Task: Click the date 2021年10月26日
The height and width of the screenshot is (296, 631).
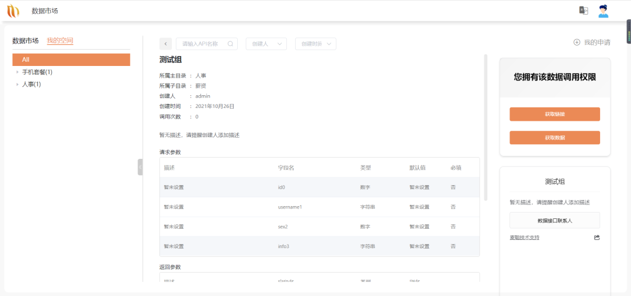Action: (x=214, y=107)
